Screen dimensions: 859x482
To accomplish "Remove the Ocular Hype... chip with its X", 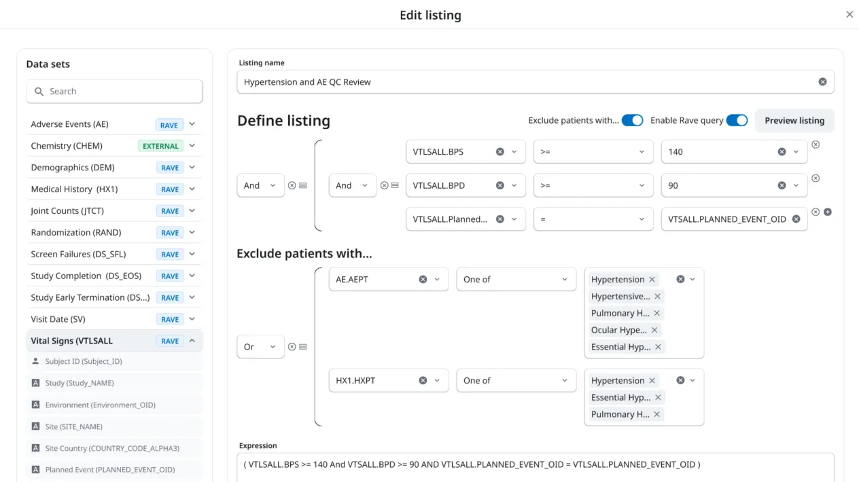I will [x=653, y=330].
